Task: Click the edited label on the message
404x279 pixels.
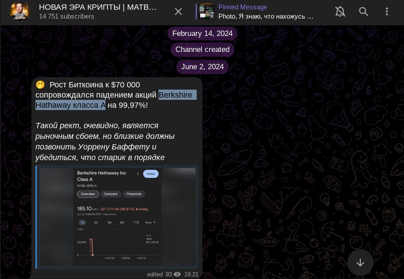Action: click(155, 275)
